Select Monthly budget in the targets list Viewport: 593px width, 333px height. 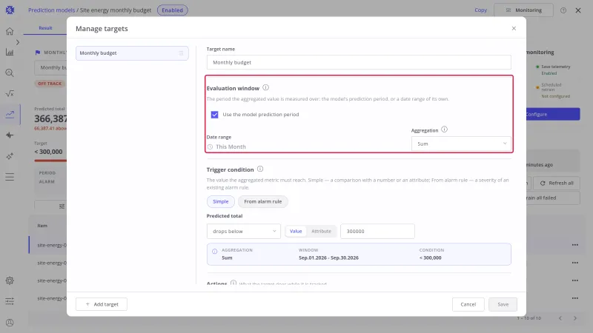pyautogui.click(x=132, y=53)
